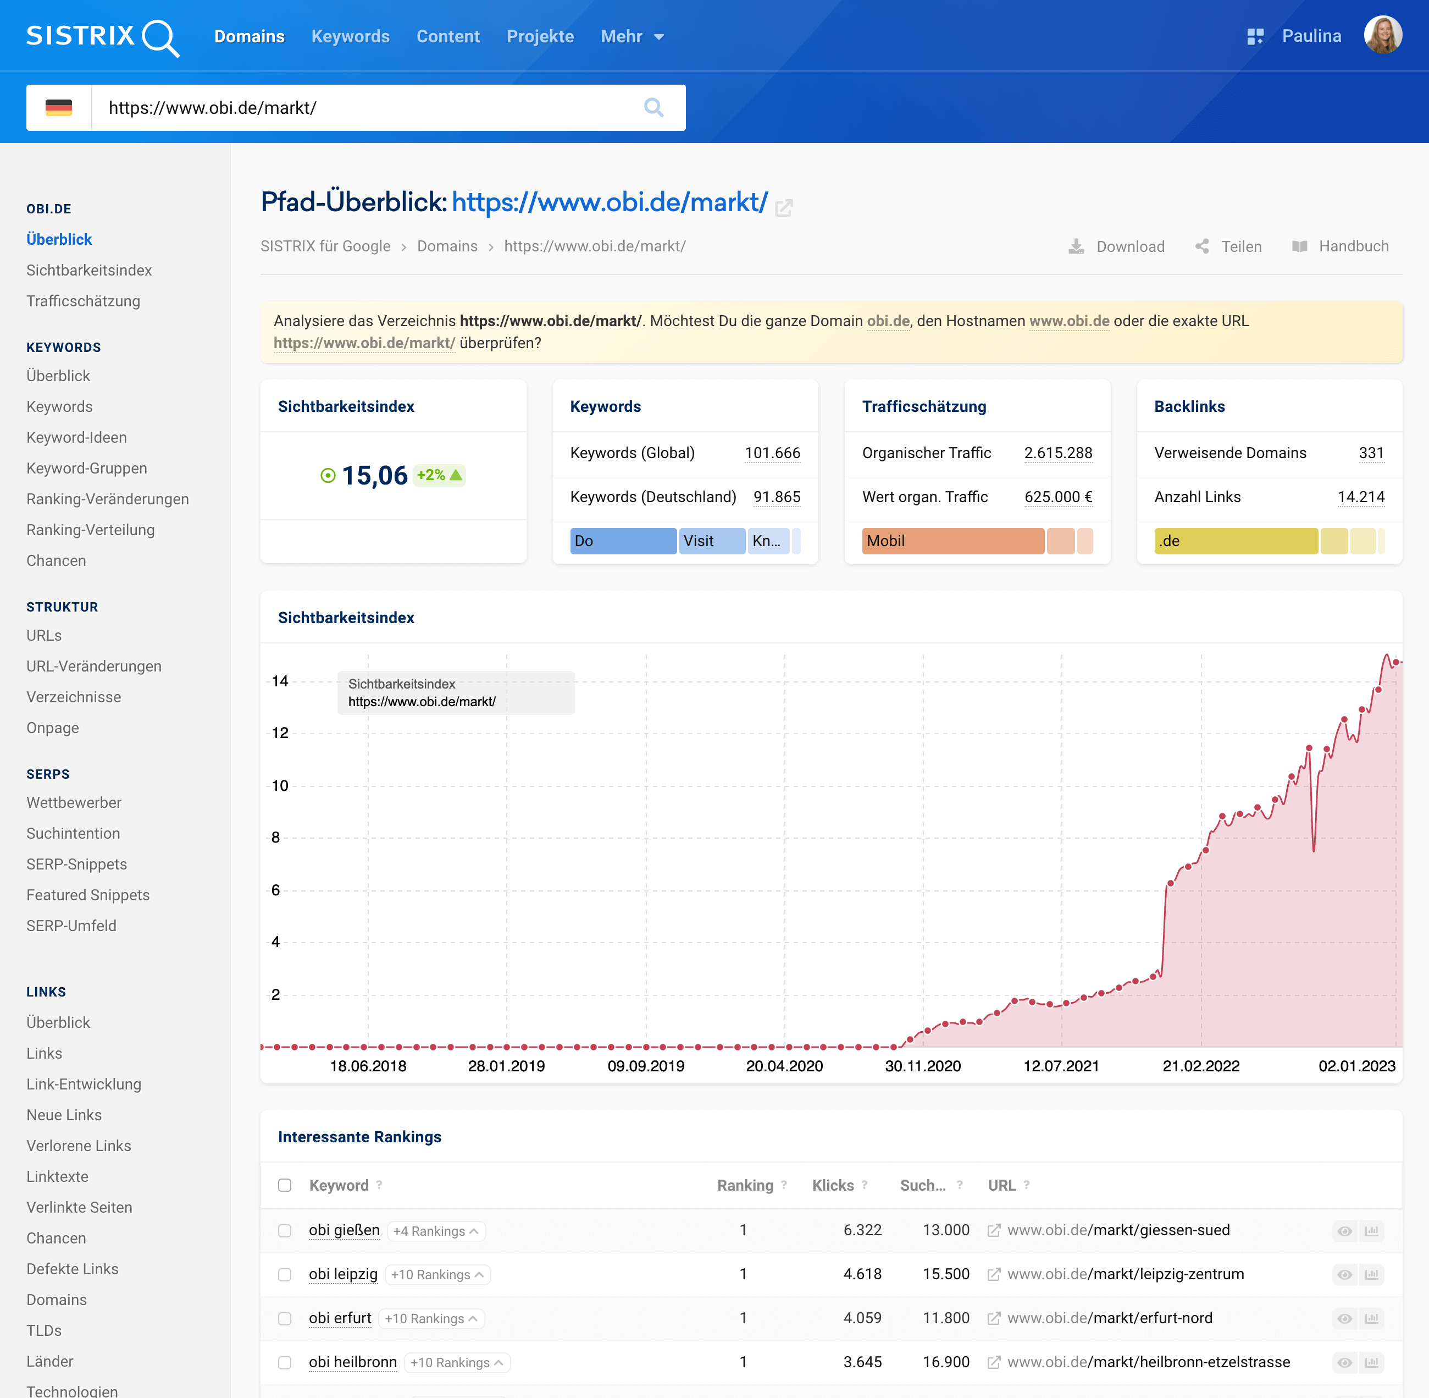Click into the URL search input field

(367, 108)
